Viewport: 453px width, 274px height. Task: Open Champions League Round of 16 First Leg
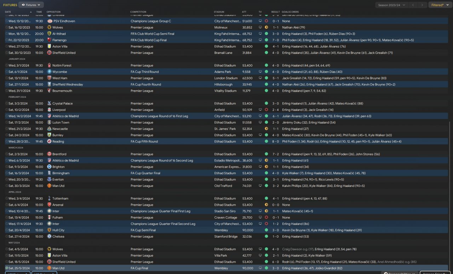pyautogui.click(x=160, y=116)
